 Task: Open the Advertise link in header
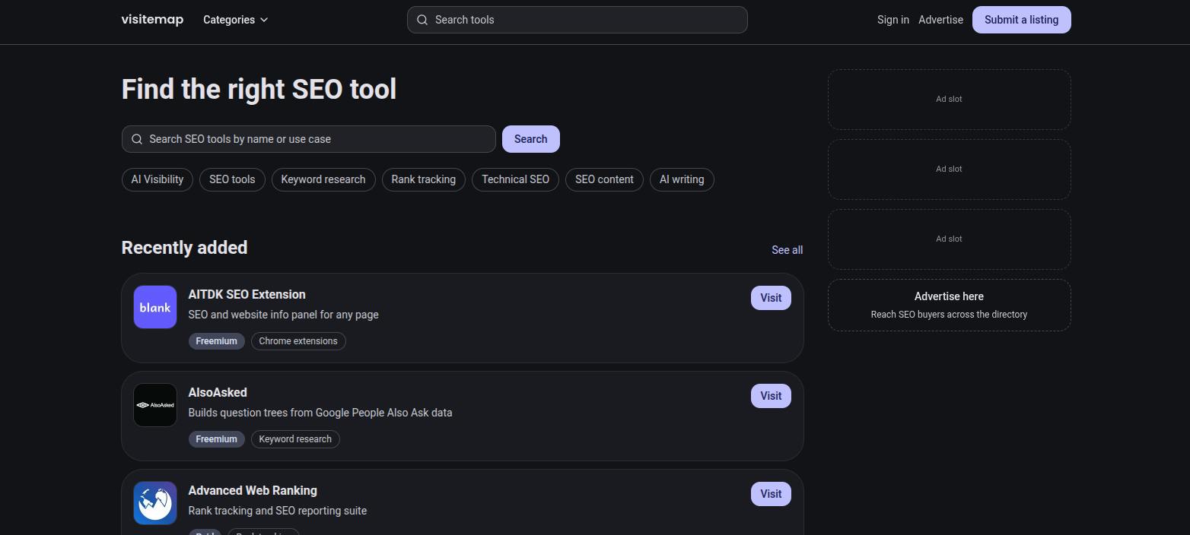[940, 20]
